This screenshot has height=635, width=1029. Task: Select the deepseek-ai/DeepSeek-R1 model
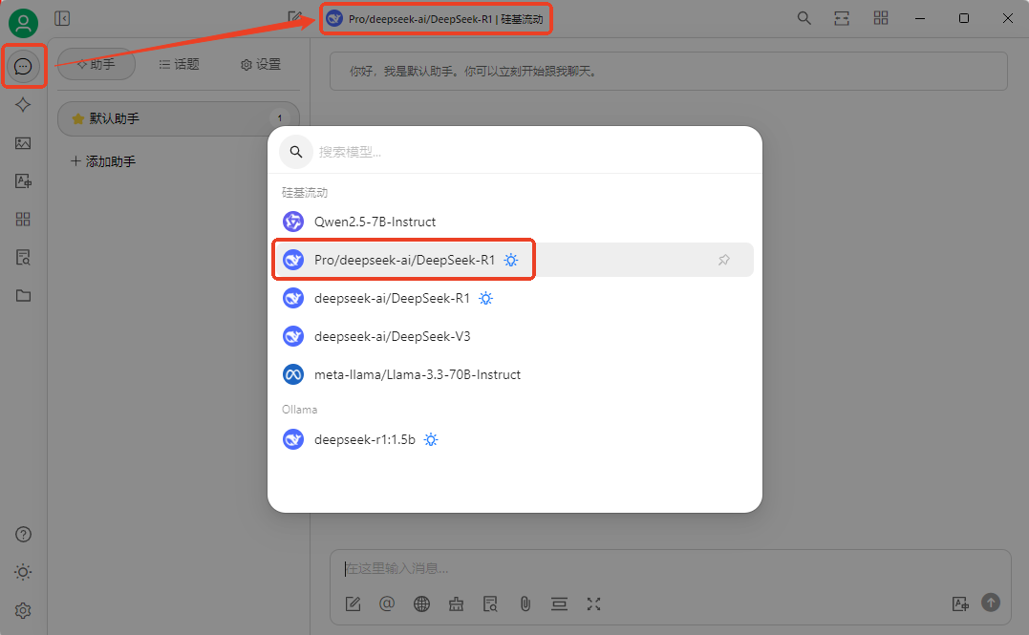[x=512, y=299]
